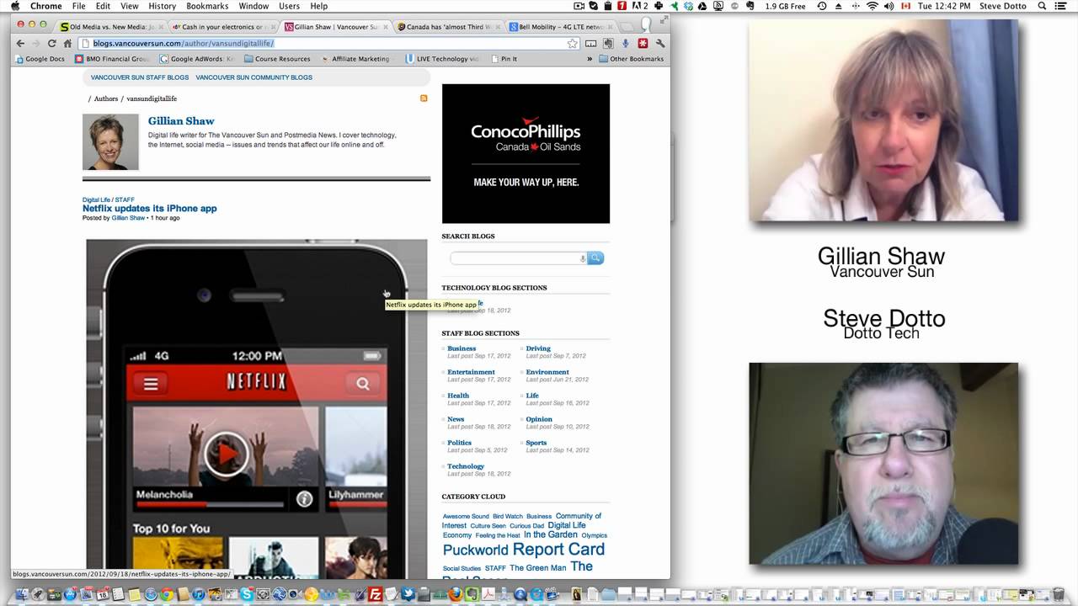Click the STAFF category beside Digital Life
1078x606 pixels.
click(125, 200)
